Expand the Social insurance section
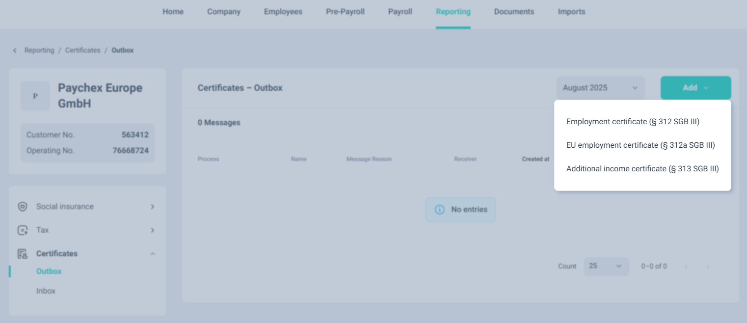Screen dimensions: 747x323 coord(152,207)
